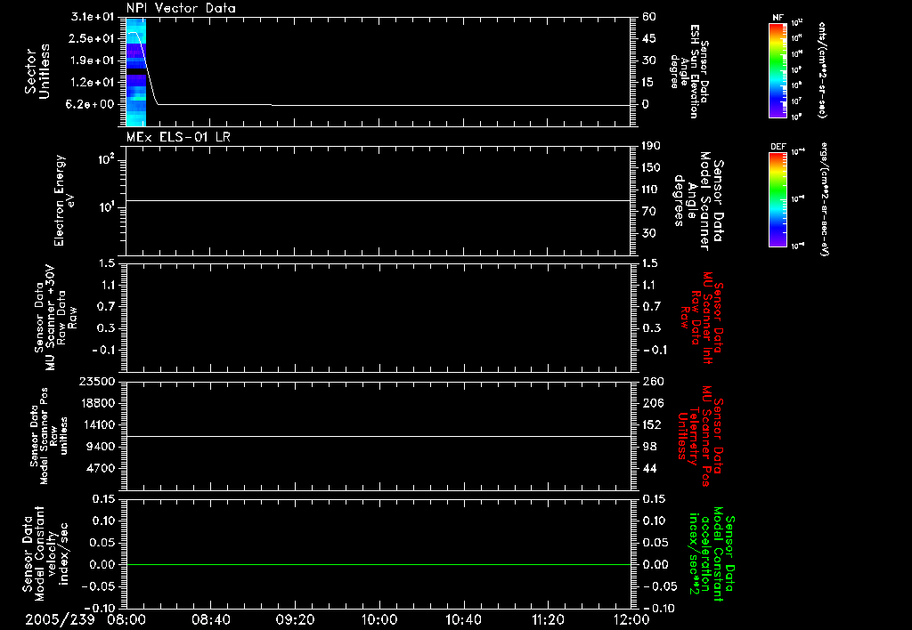
Task: Click the '14100' scanner position axis value
Action: [97, 424]
